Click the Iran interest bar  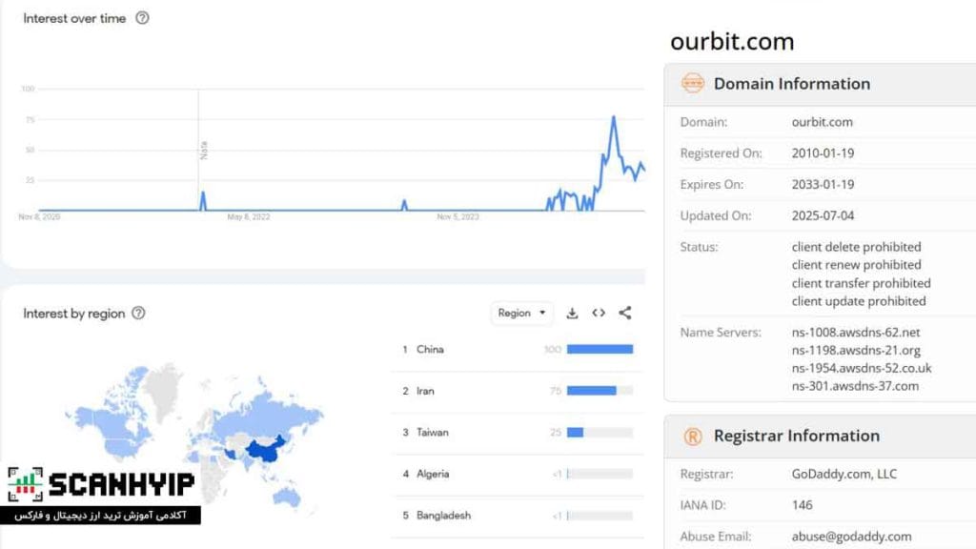591,391
